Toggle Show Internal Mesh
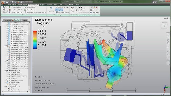171x96 pixels. click(15, 10)
